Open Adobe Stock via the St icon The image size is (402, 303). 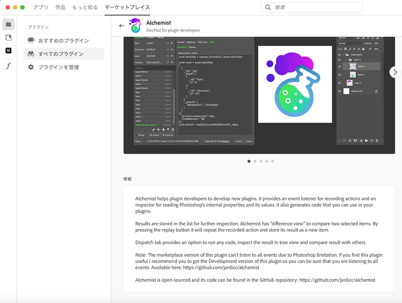tap(8, 51)
